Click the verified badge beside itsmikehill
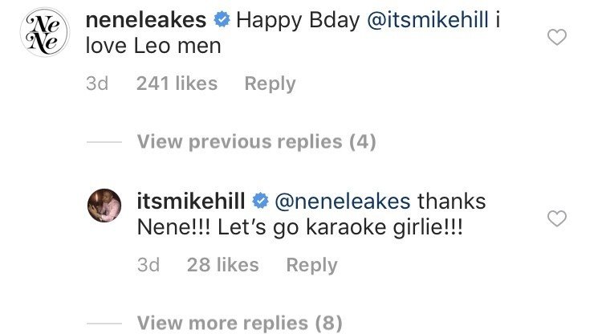This screenshot has height=334, width=602. (261, 200)
